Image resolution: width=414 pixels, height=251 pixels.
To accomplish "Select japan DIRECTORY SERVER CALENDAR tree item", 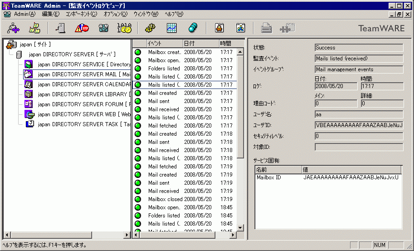I will (84, 84).
